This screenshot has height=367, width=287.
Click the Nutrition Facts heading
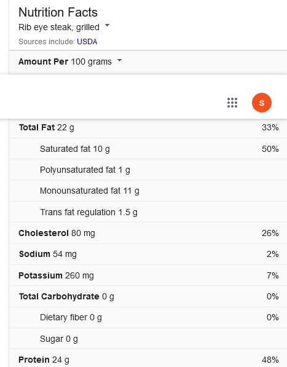point(58,12)
